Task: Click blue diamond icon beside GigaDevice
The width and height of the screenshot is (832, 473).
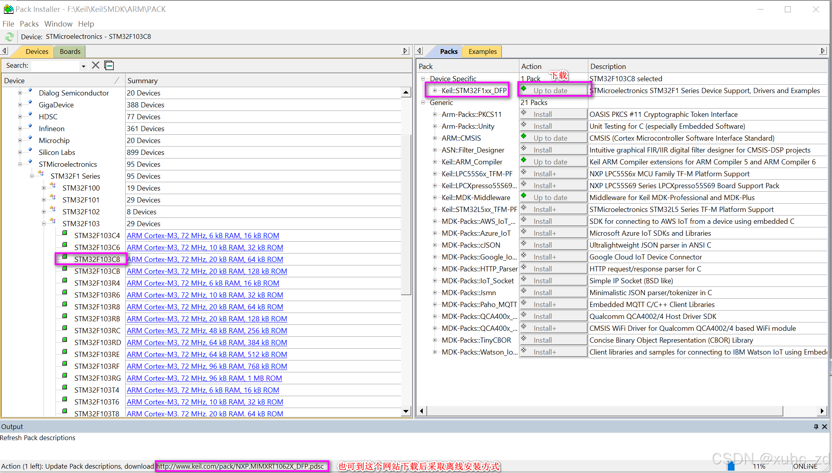Action: 30,103
